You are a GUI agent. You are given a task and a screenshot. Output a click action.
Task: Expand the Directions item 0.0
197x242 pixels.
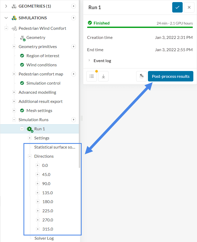click(38, 165)
